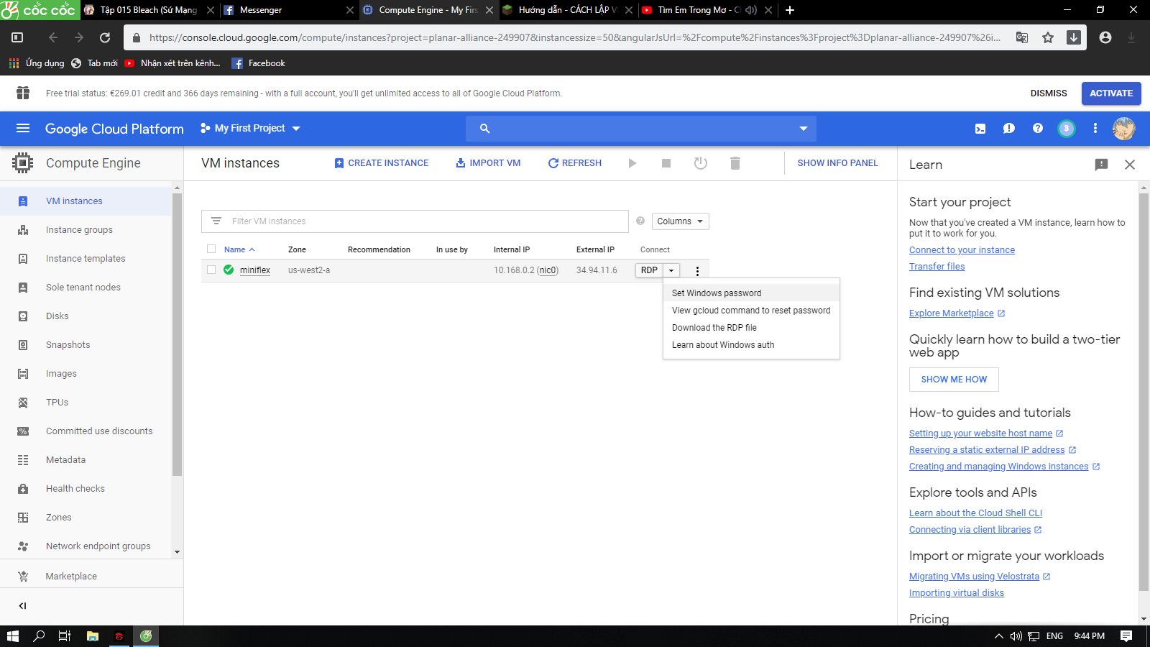Select Download the RDP file
The image size is (1150, 647).
coord(751,328)
